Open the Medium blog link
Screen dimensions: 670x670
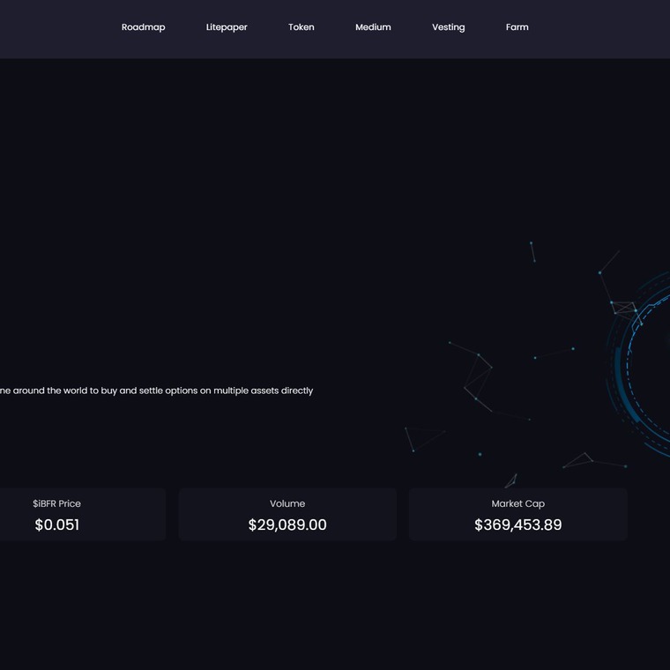[373, 27]
